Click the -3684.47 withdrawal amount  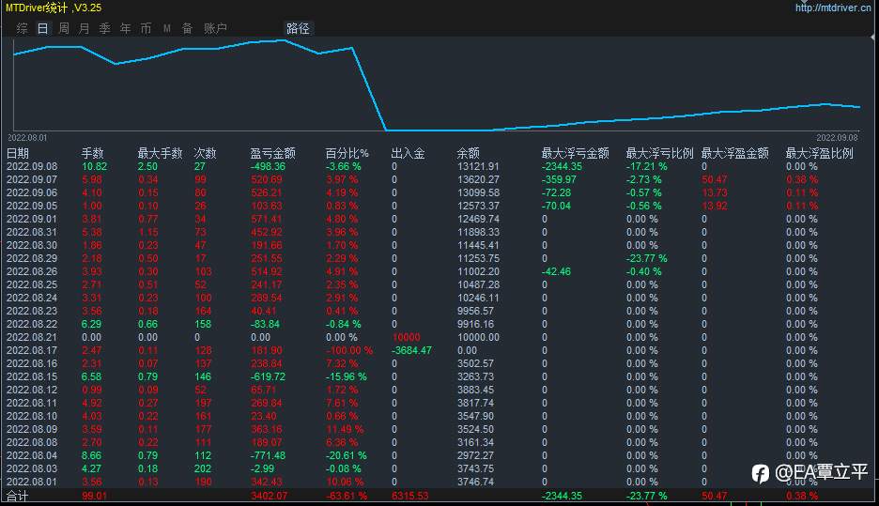[411, 350]
